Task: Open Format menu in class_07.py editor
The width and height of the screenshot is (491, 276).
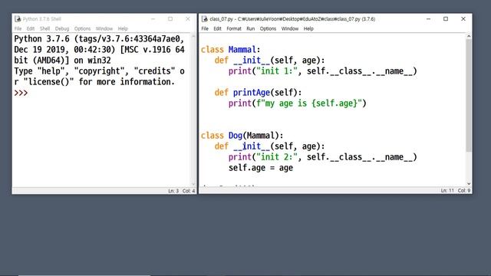Action: 234,28
